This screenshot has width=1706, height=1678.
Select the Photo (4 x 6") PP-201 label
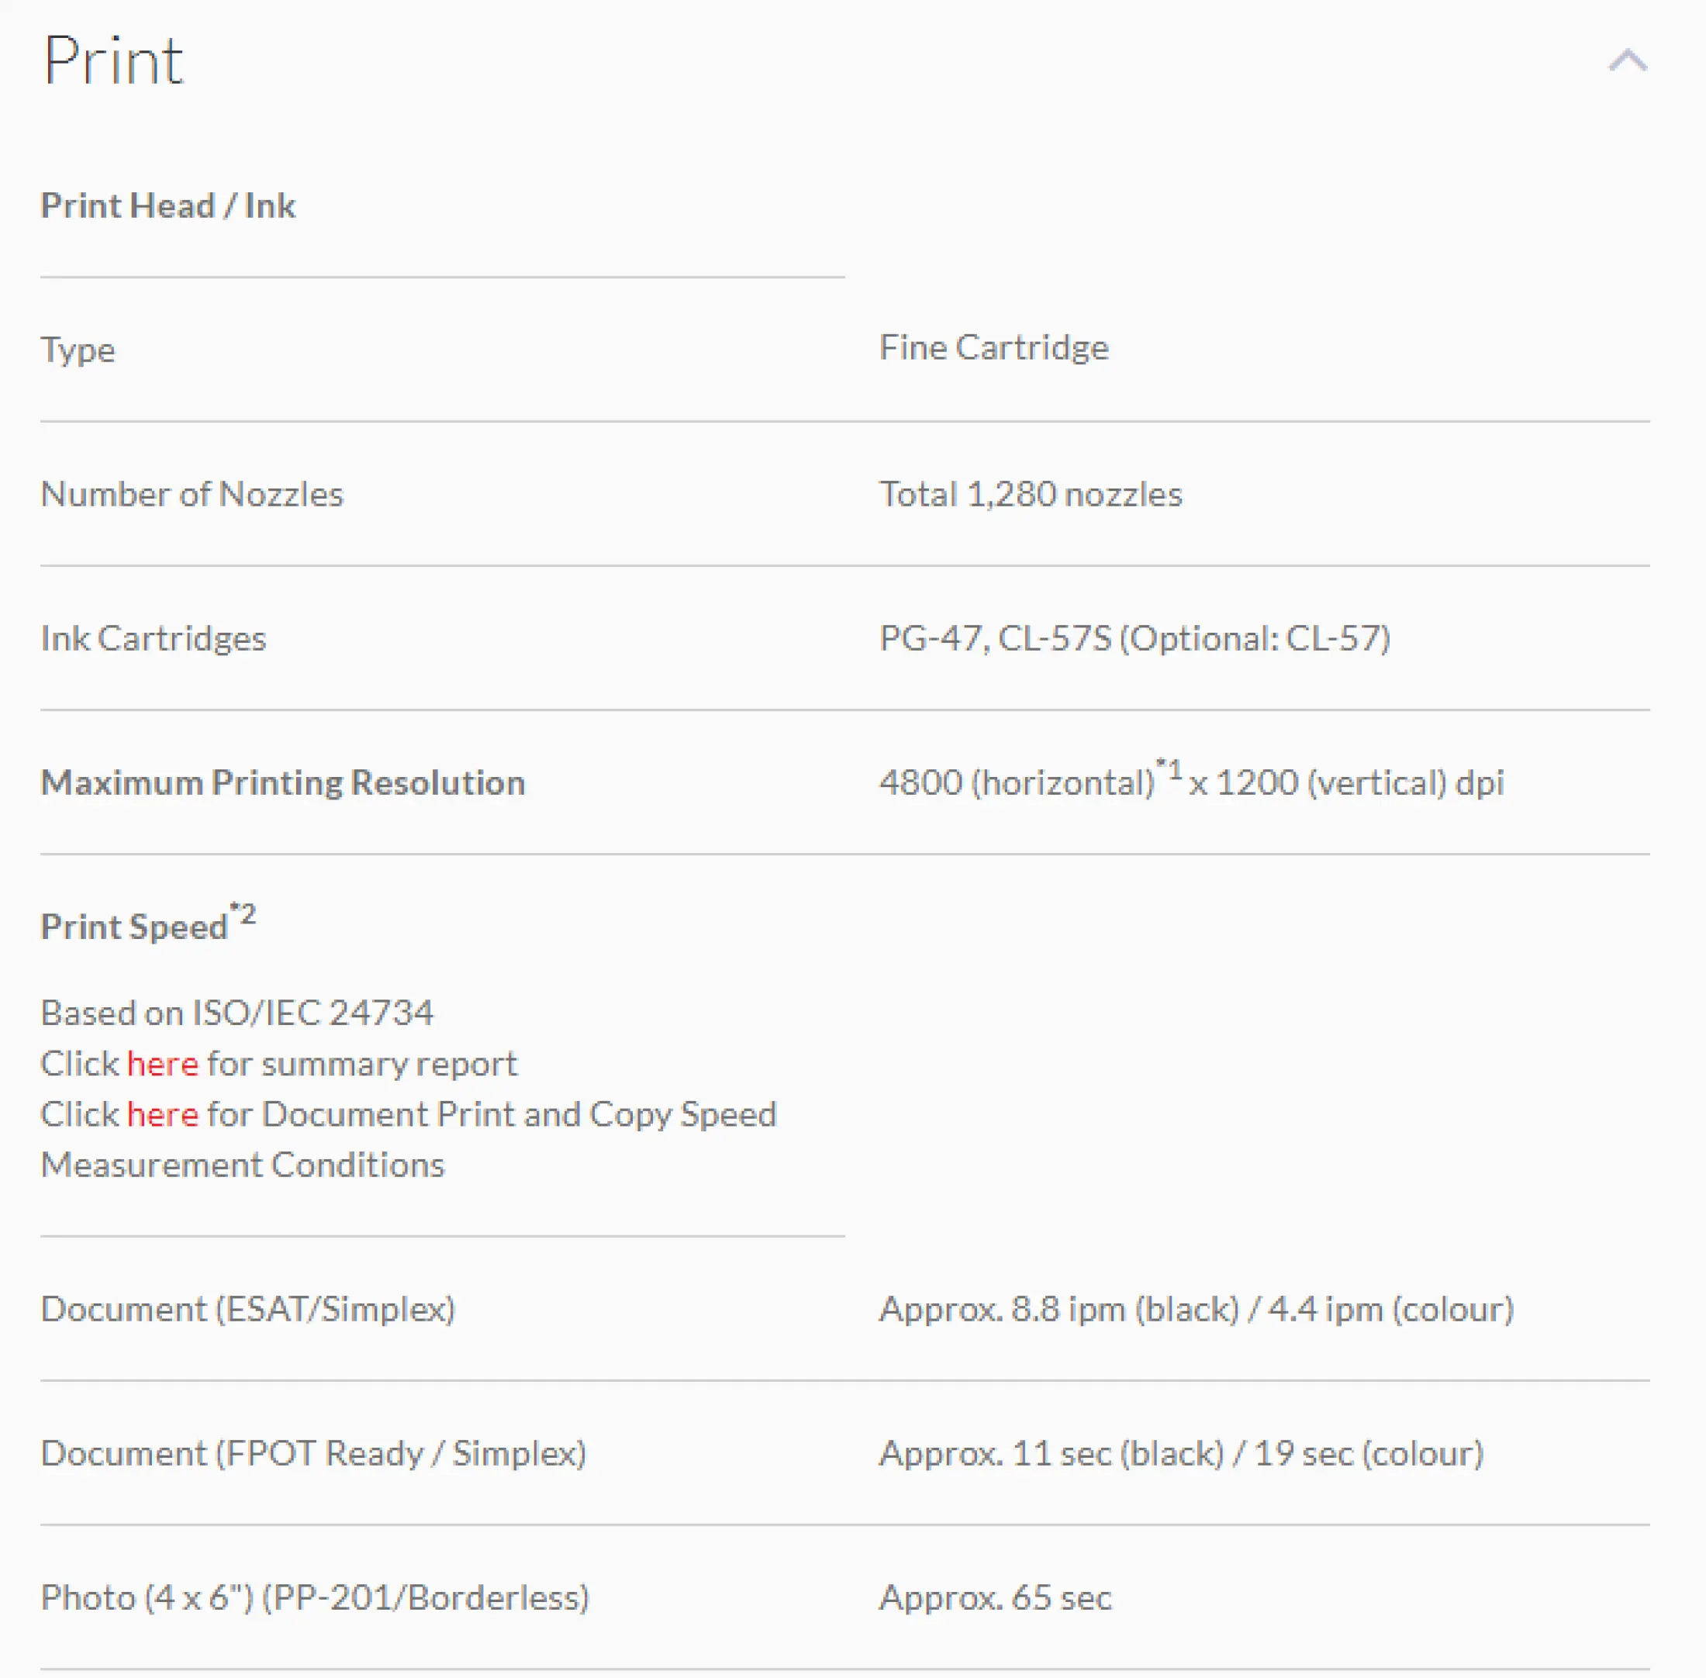(315, 1598)
